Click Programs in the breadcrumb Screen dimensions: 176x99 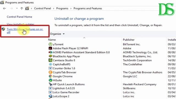[62, 9]
